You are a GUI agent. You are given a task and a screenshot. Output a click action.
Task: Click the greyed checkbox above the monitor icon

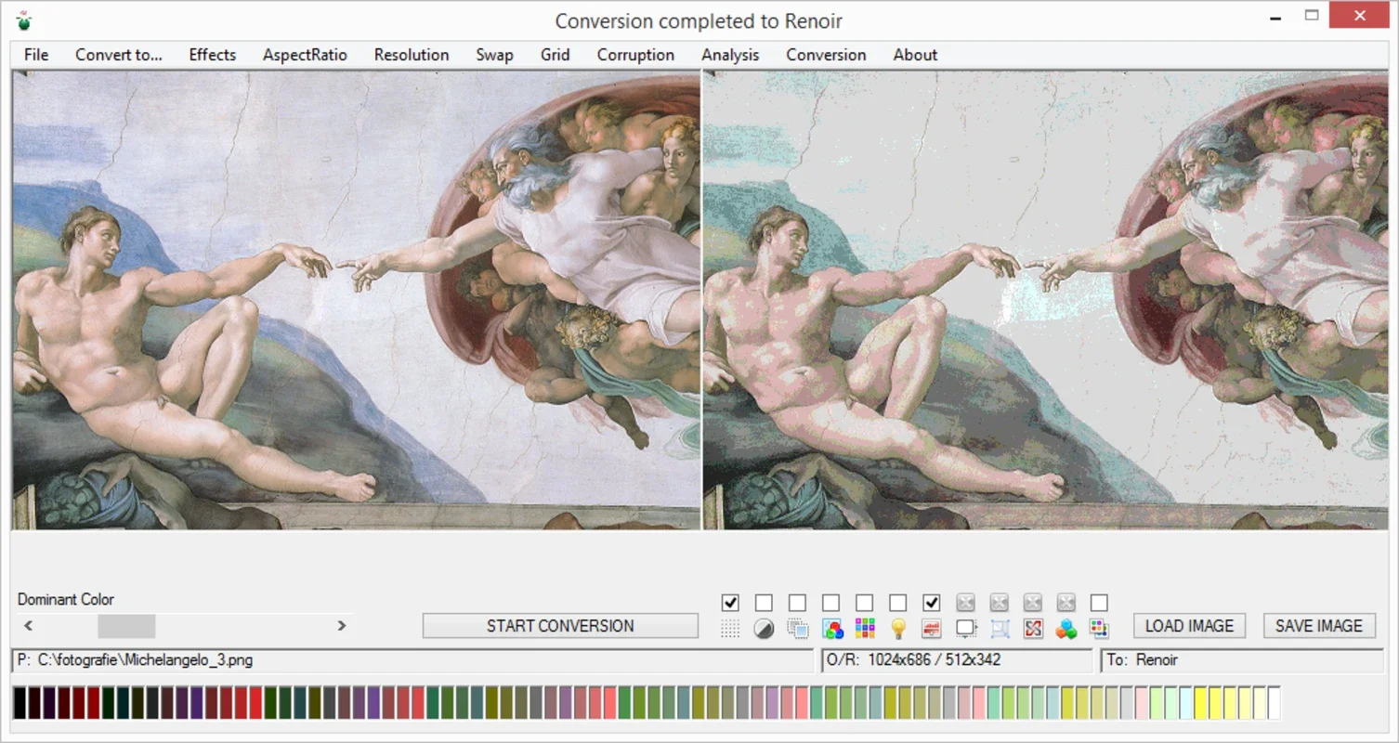tap(966, 603)
